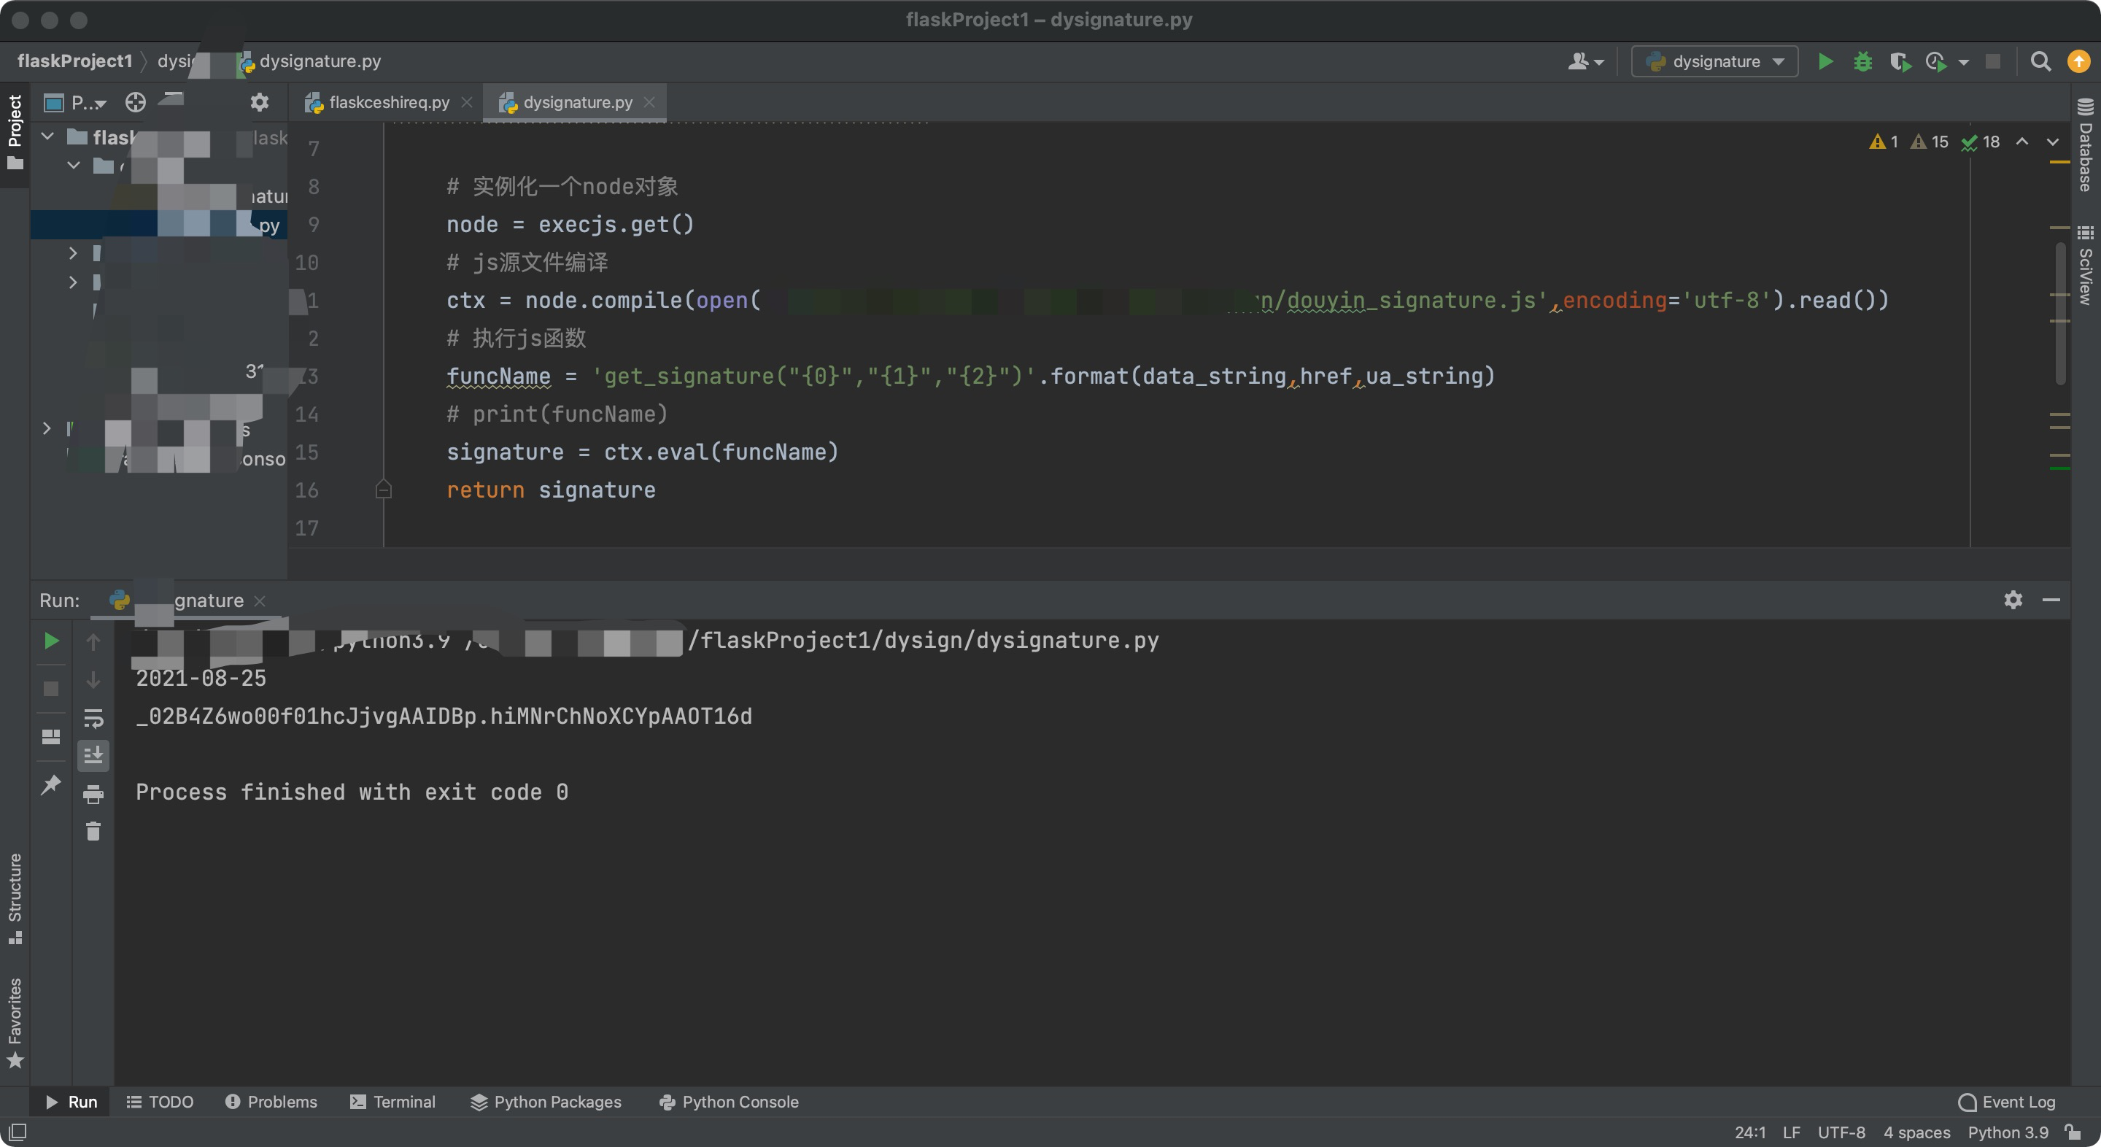Open the Project view selector dropdown
This screenshot has width=2101, height=1147.
click(76, 102)
